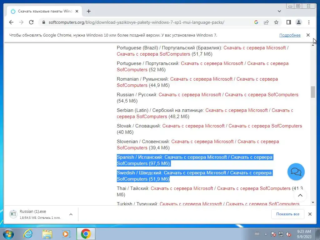This screenshot has height=240, width=320.
Task: Download Turkish pack from Microsoft server
Action: coord(191,204)
